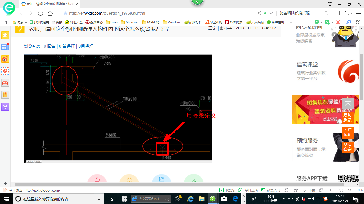Click the CAD drawing image thumbnail
The height and width of the screenshot is (204, 364).
tap(118, 109)
